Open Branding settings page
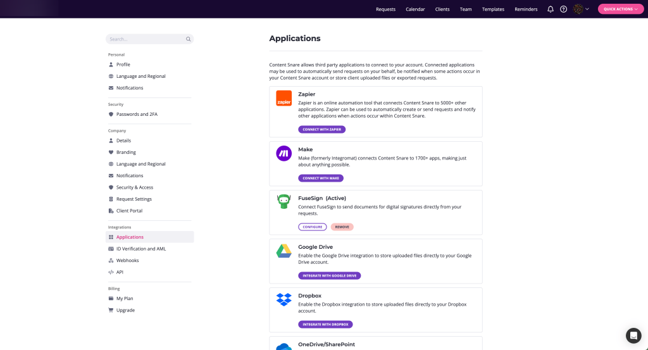Viewport: 648px width, 350px height. point(126,153)
